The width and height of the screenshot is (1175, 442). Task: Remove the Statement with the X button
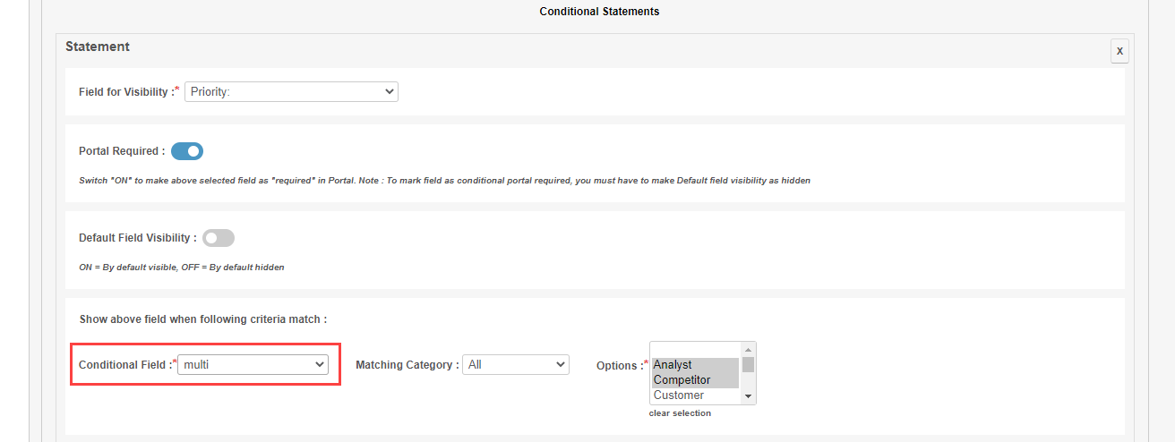click(x=1119, y=51)
